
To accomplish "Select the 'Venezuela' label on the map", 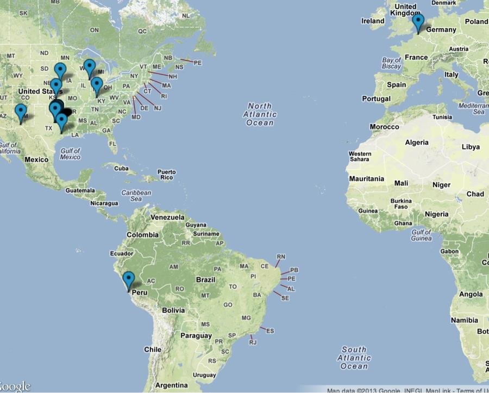I will [167, 217].
